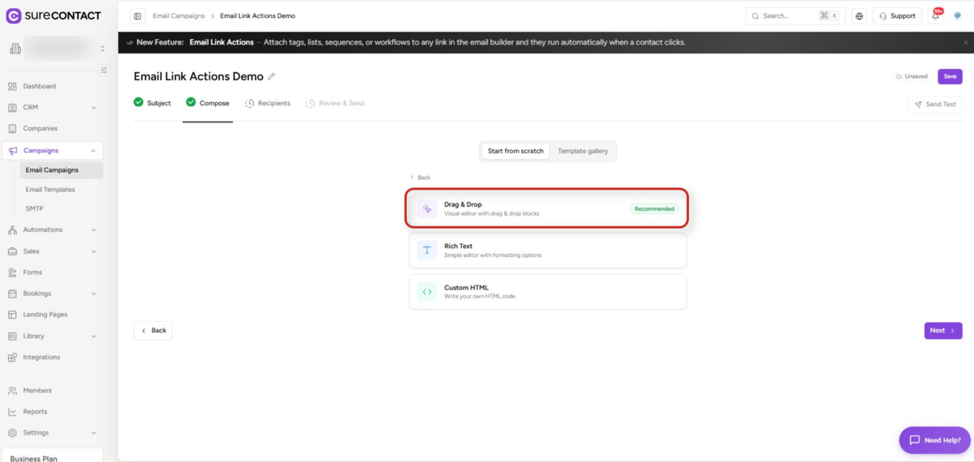Viewport: 974px width, 462px height.
Task: Go to Integrations
Action: pos(52,357)
